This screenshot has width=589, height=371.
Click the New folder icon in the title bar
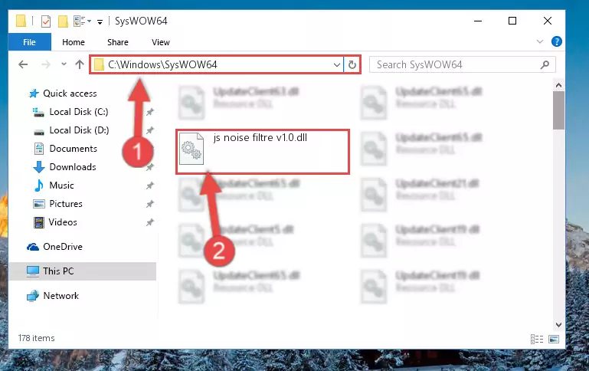pyautogui.click(x=63, y=21)
